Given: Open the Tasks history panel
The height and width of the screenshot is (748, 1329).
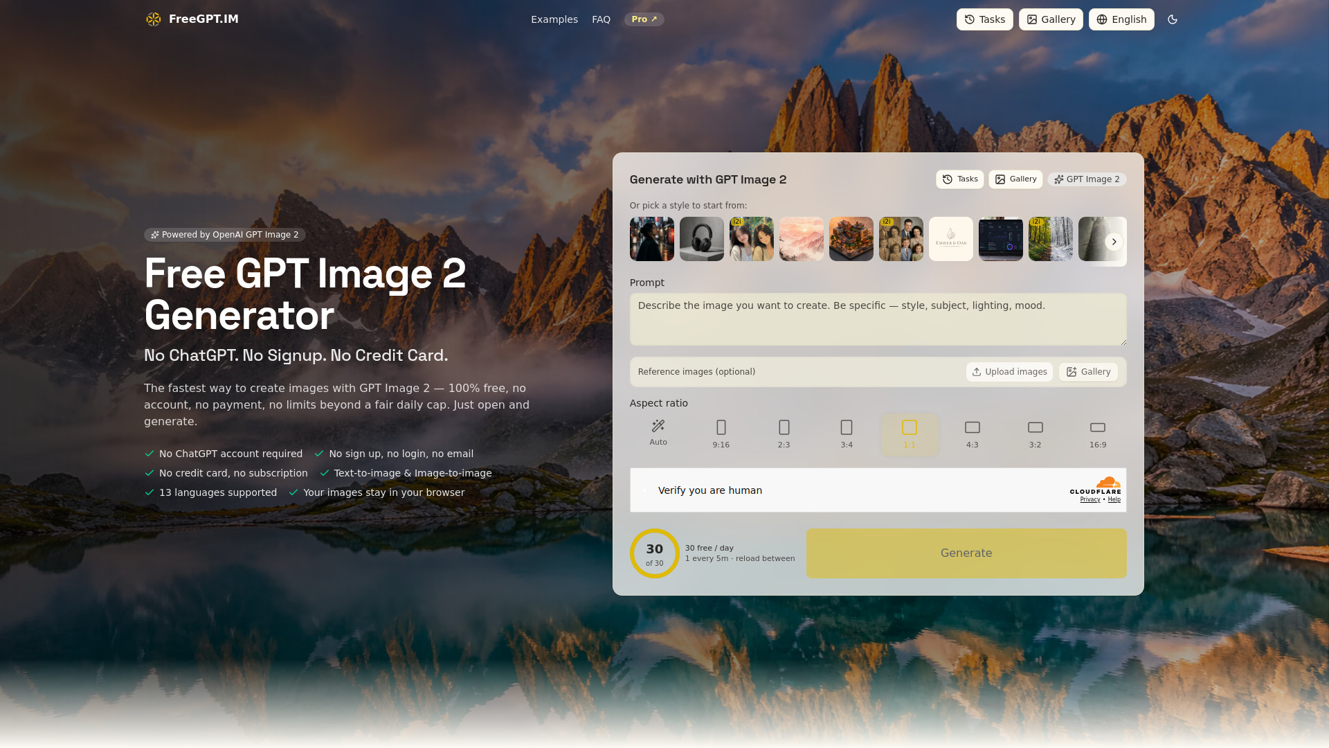Looking at the screenshot, I should click(x=984, y=19).
